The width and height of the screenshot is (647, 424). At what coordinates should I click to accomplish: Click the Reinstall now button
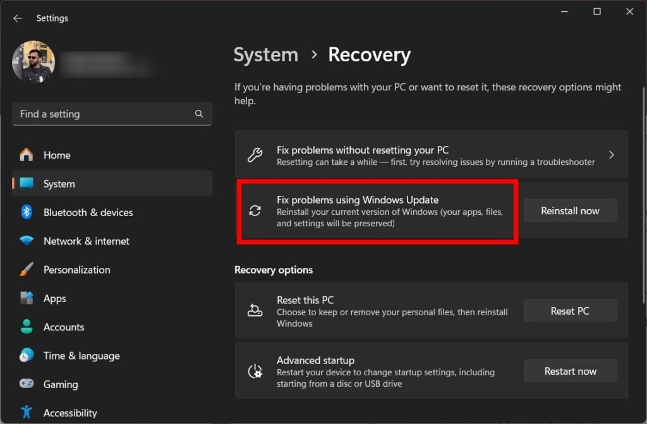(571, 210)
